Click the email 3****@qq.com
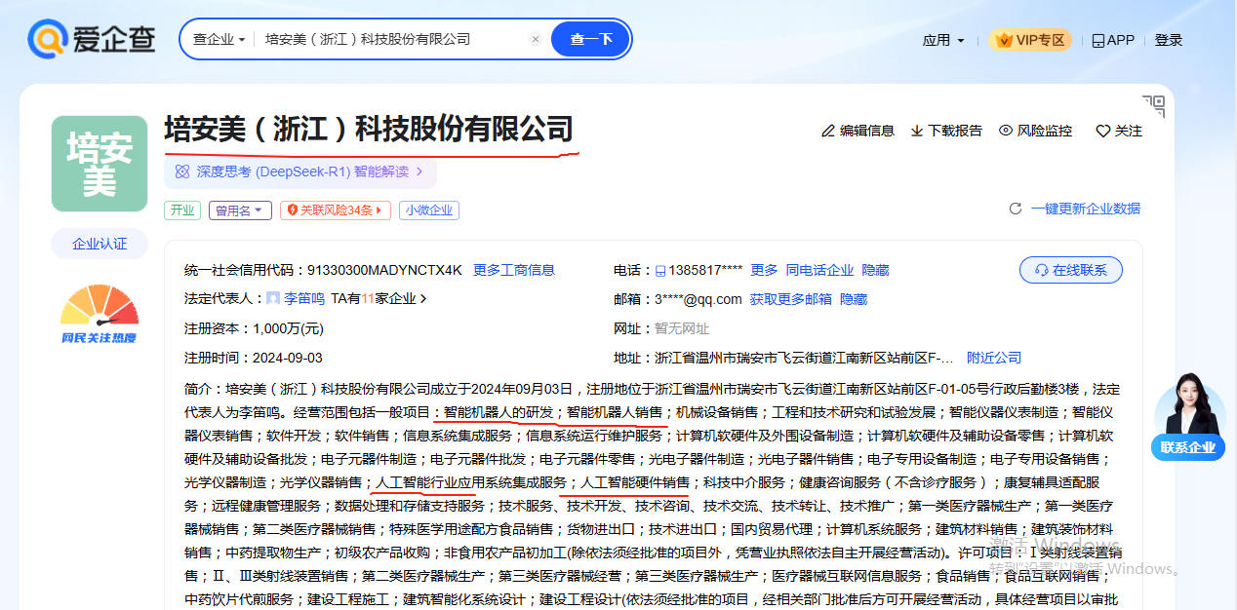1237x610 pixels. click(x=698, y=299)
